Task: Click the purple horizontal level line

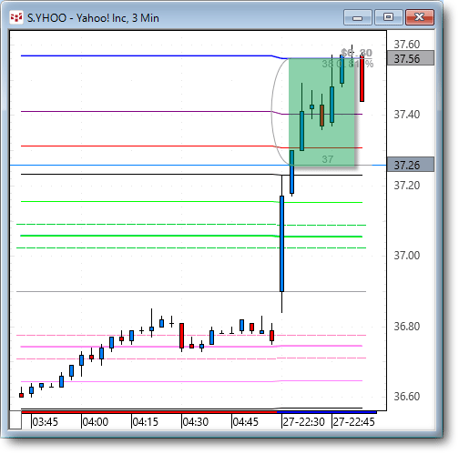Action: [191, 112]
